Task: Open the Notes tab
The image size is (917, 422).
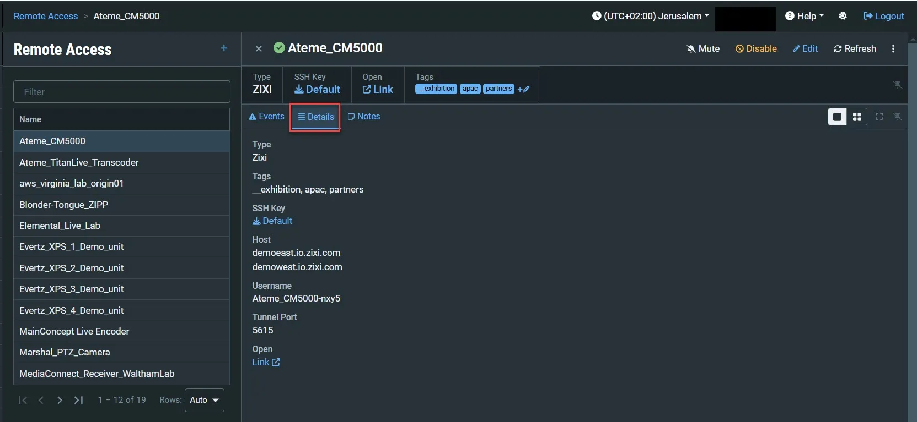Action: click(364, 117)
